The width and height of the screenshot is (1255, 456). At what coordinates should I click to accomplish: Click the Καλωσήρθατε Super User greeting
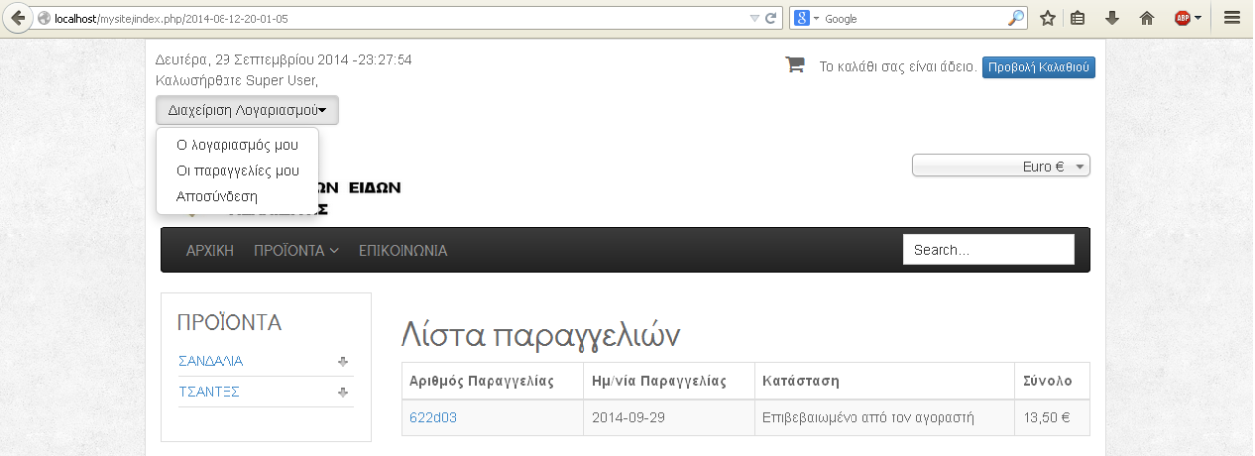(237, 80)
